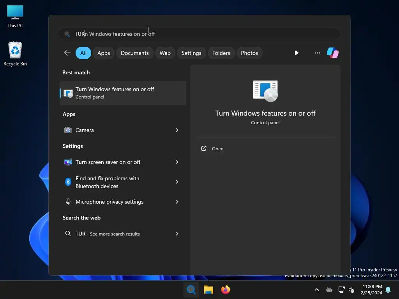399x299 pixels.
Task: Expand the TUR web search chevron
Action: 177,234
